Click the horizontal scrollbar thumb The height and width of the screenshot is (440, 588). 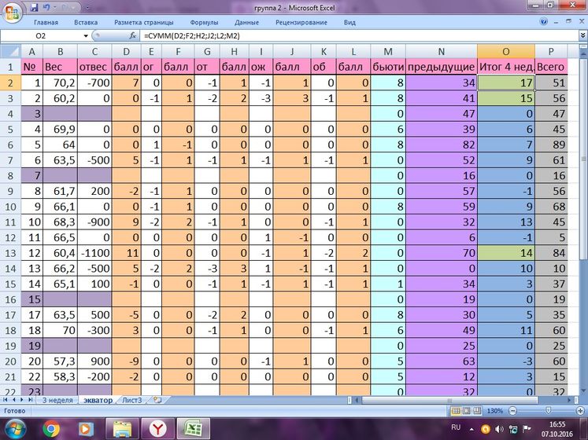(x=449, y=400)
